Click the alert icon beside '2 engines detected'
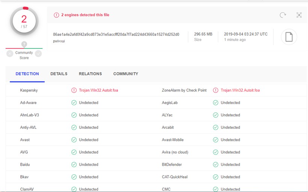Screen dimensions: 308x192 [x=56, y=15]
